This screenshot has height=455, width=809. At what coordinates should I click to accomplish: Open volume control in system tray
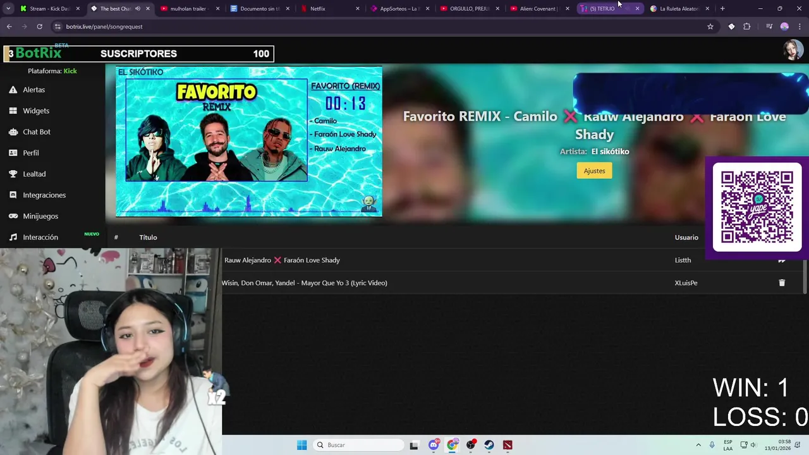pyautogui.click(x=753, y=445)
